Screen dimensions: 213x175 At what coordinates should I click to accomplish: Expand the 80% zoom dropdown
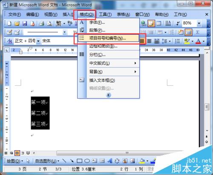point(199,23)
